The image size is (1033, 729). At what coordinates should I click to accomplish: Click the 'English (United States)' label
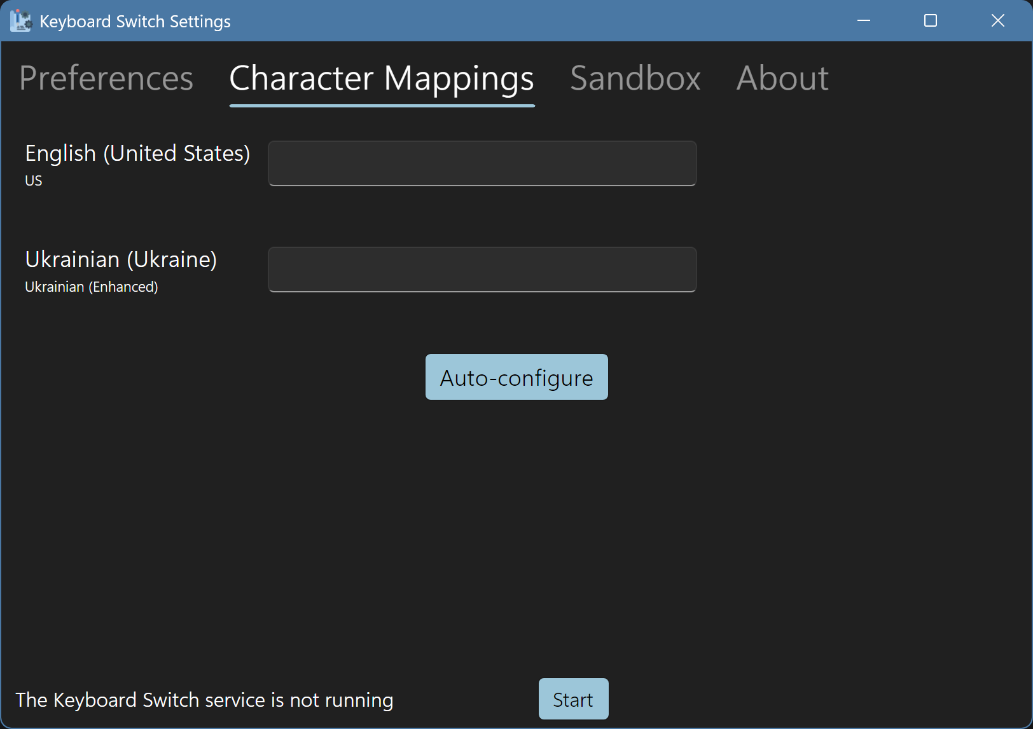coord(137,154)
